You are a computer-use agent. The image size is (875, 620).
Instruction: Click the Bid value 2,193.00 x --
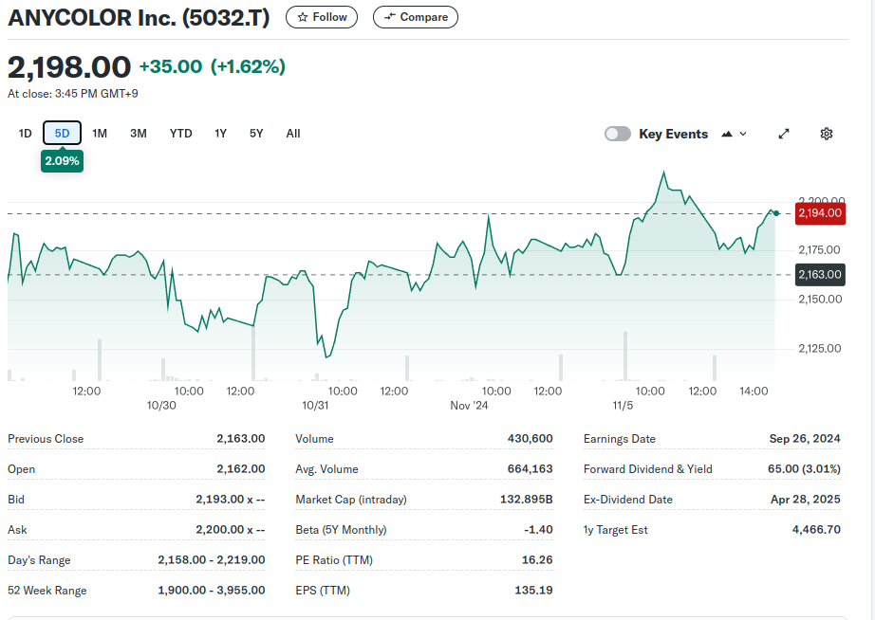point(230,499)
